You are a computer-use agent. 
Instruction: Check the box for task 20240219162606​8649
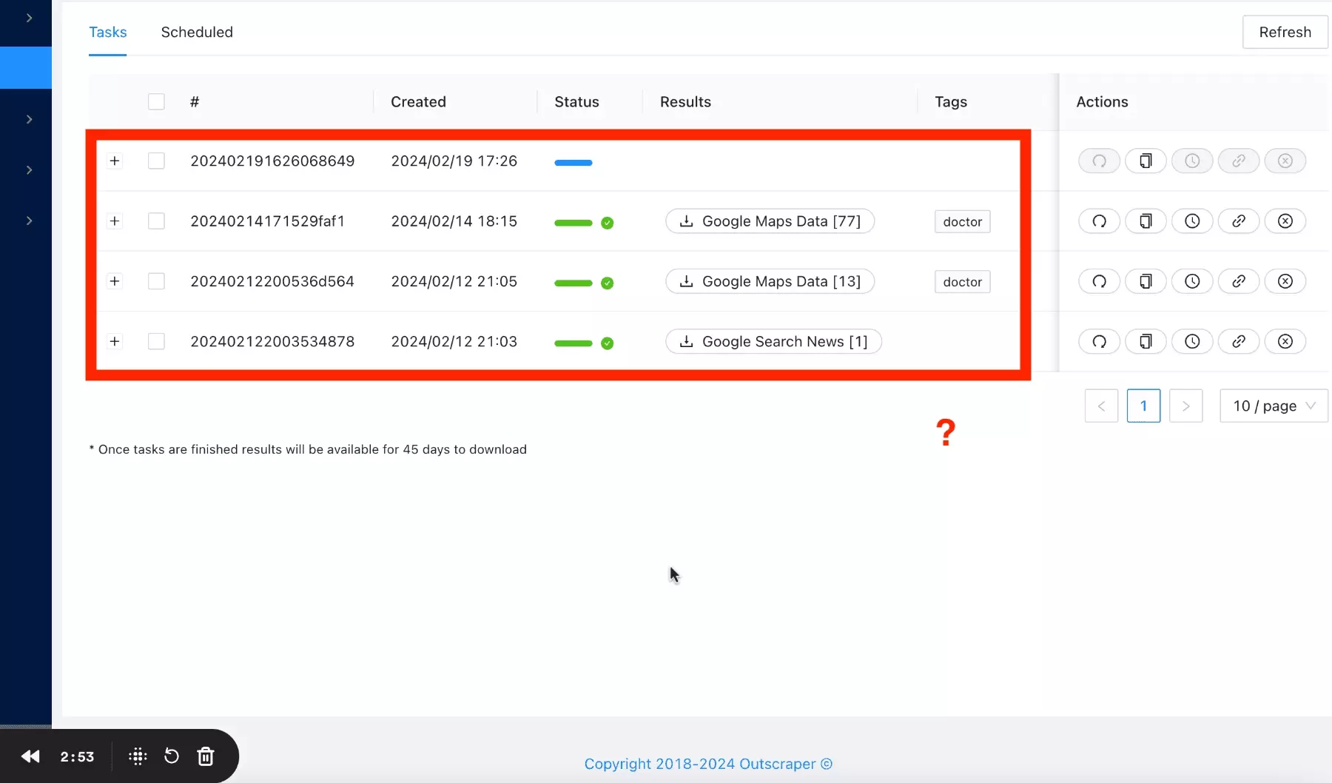pyautogui.click(x=156, y=161)
